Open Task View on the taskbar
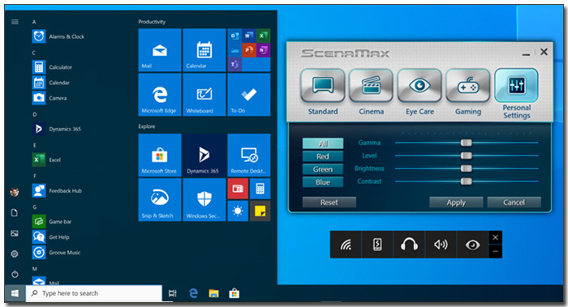Image resolution: width=568 pixels, height=307 pixels. (x=172, y=293)
